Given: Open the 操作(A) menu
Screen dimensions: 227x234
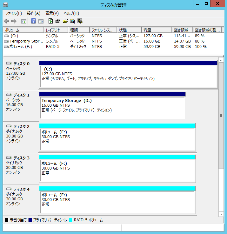Looking at the screenshot, I should pyautogui.click(x=34, y=13).
